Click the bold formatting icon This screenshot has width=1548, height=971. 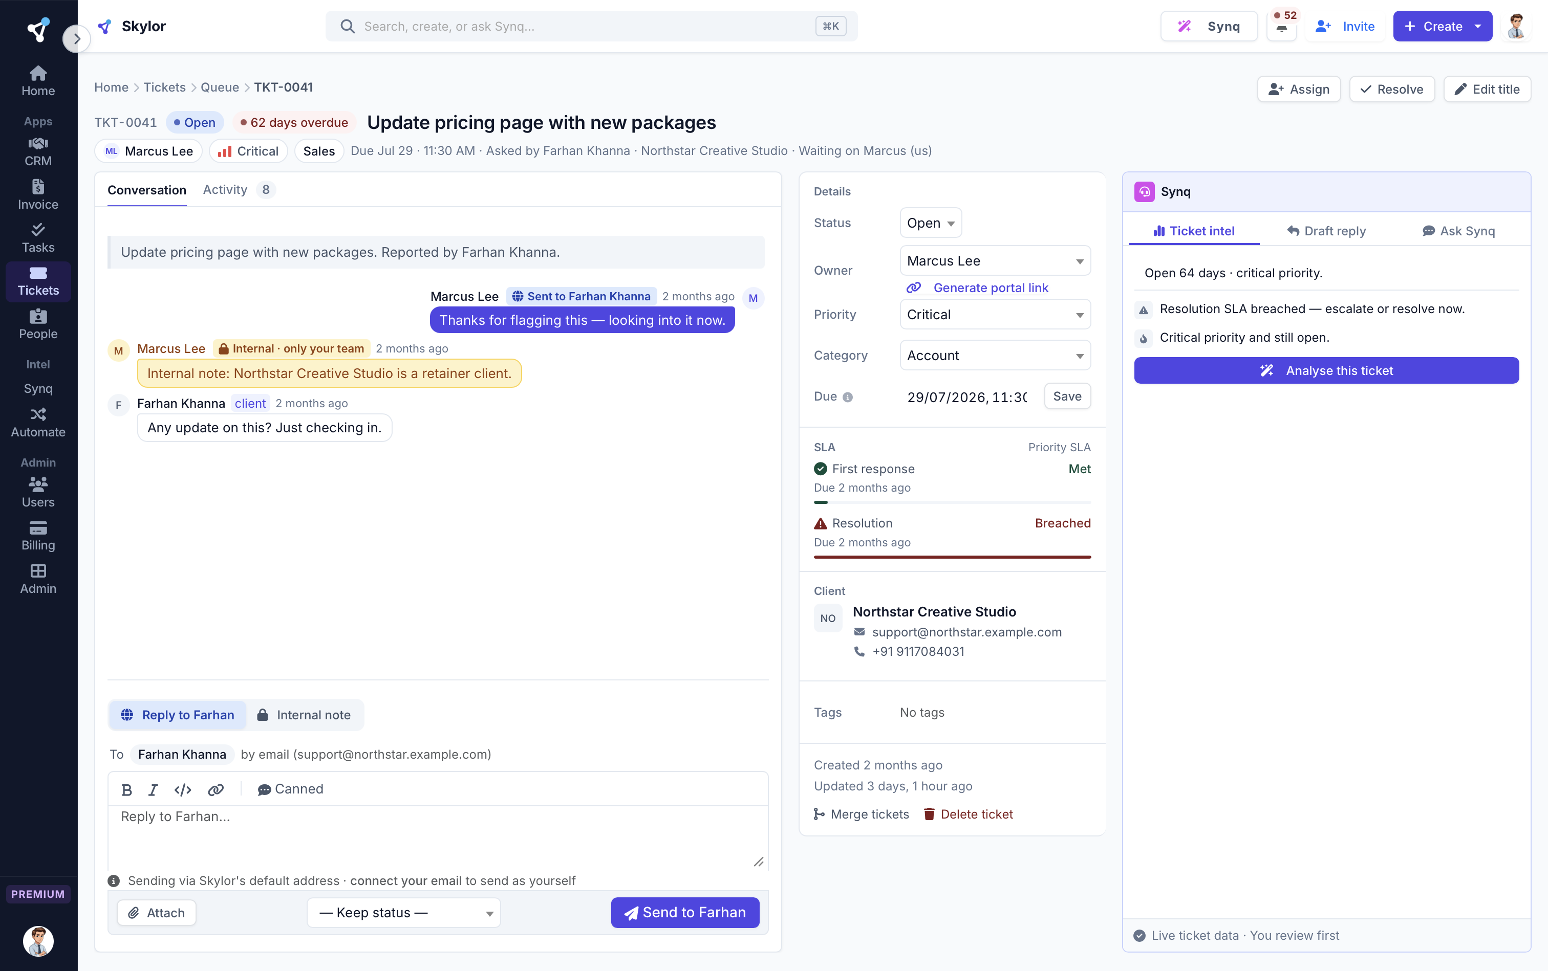(x=126, y=789)
